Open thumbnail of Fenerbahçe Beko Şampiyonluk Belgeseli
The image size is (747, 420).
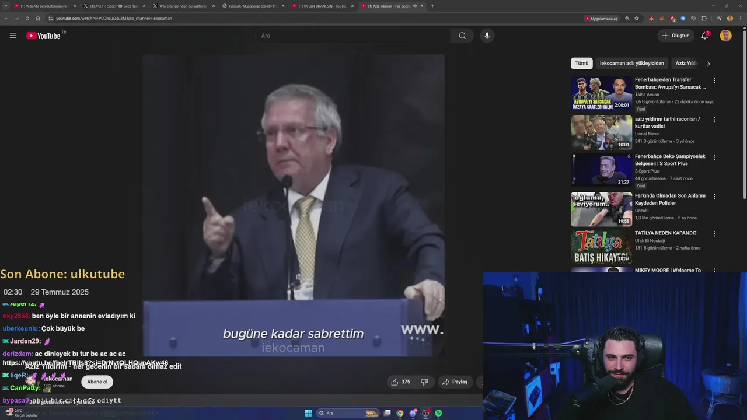(601, 170)
